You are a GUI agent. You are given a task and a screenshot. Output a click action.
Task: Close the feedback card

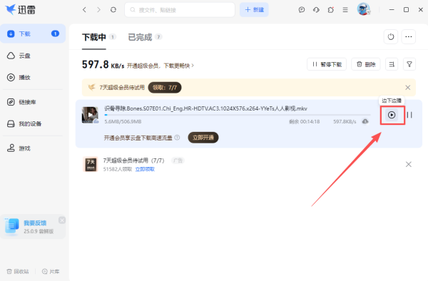(x=62, y=220)
